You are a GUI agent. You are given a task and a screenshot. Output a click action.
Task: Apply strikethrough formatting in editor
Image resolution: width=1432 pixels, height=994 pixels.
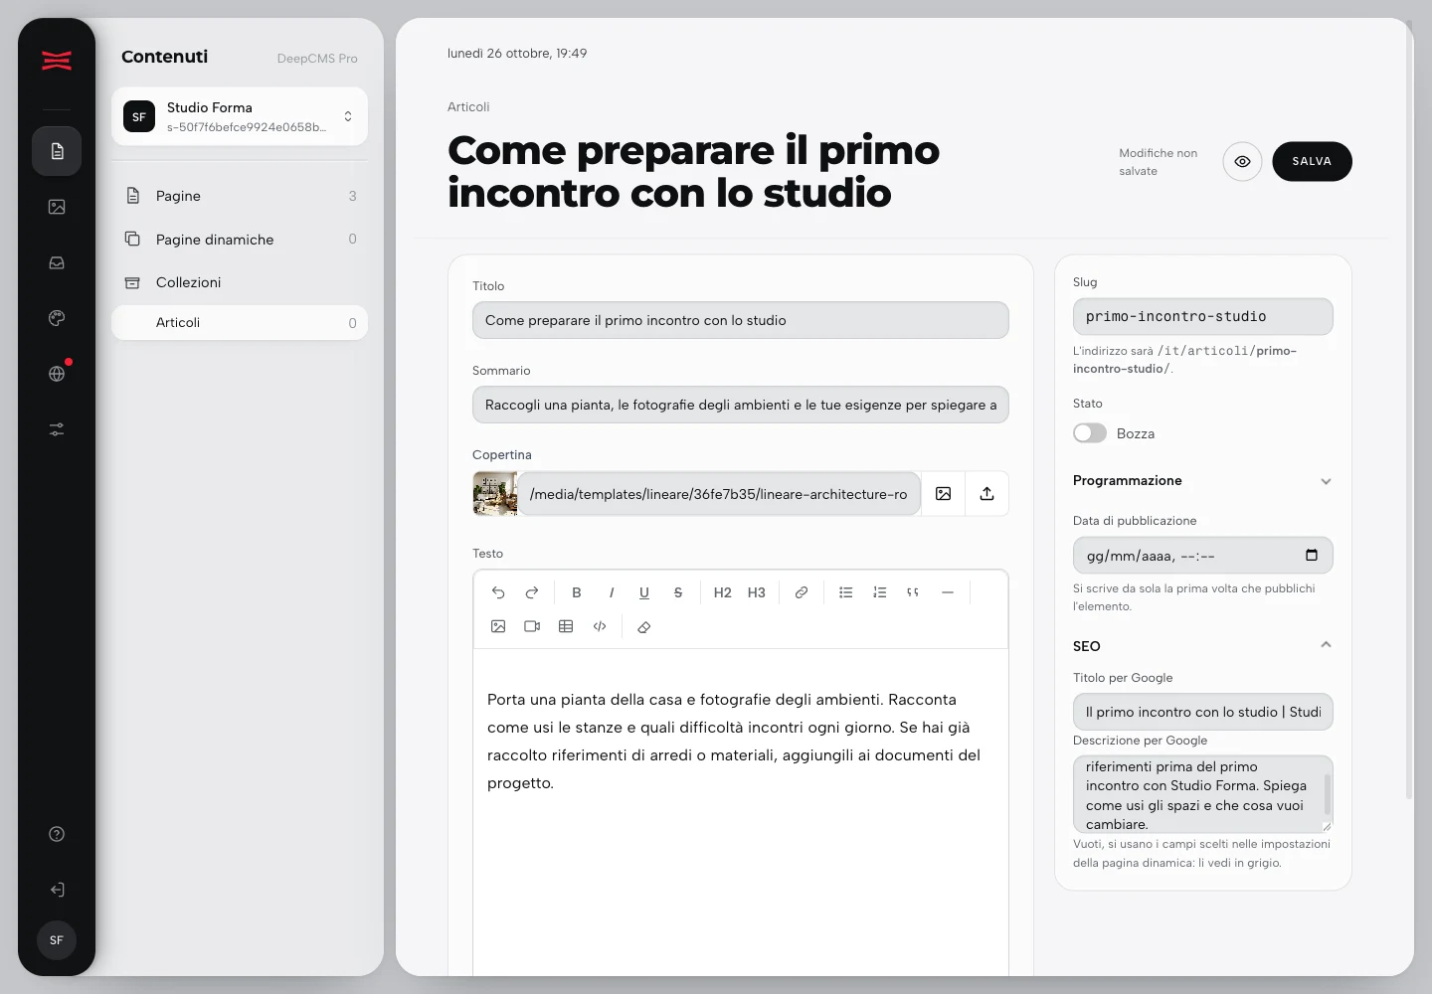pos(678,592)
